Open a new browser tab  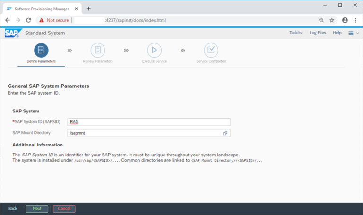pyautogui.click(x=89, y=9)
